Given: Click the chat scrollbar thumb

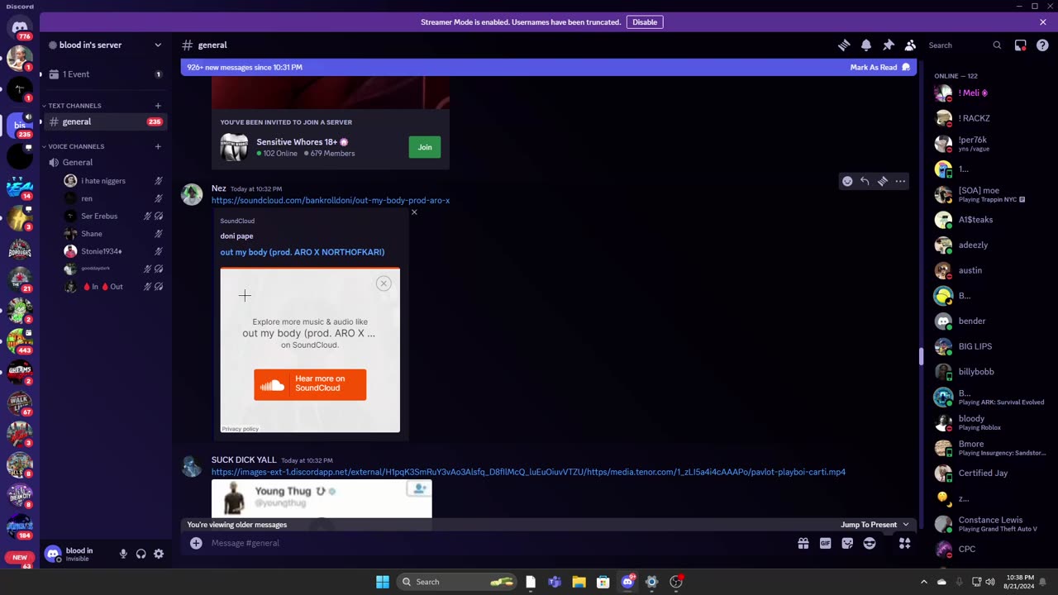Looking at the screenshot, I should [x=920, y=356].
